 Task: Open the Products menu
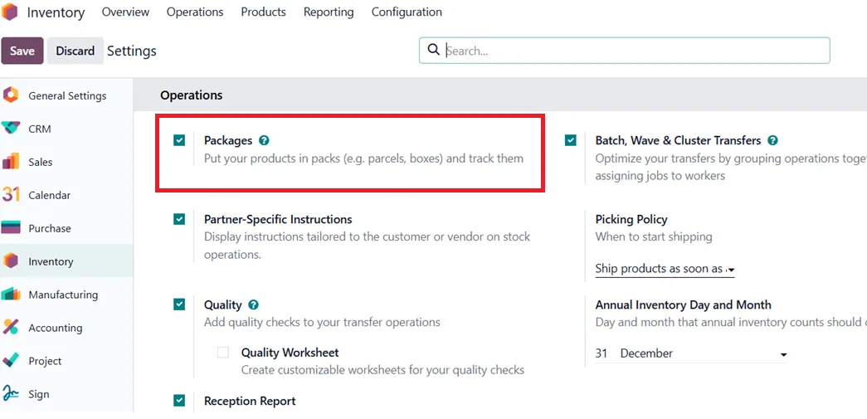263,12
